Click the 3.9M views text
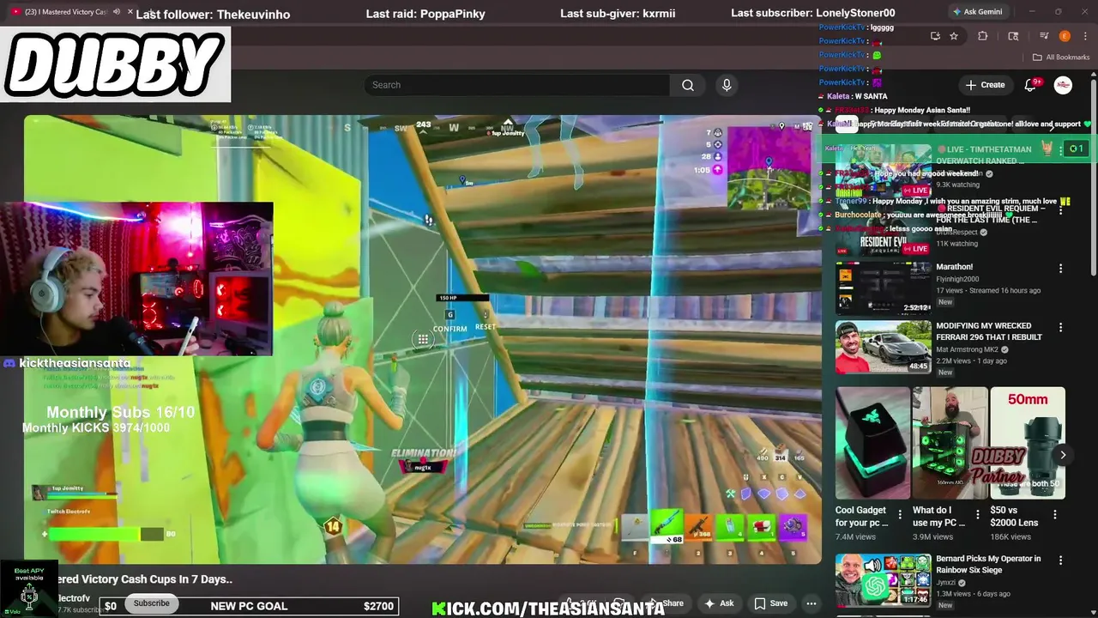 point(933,536)
